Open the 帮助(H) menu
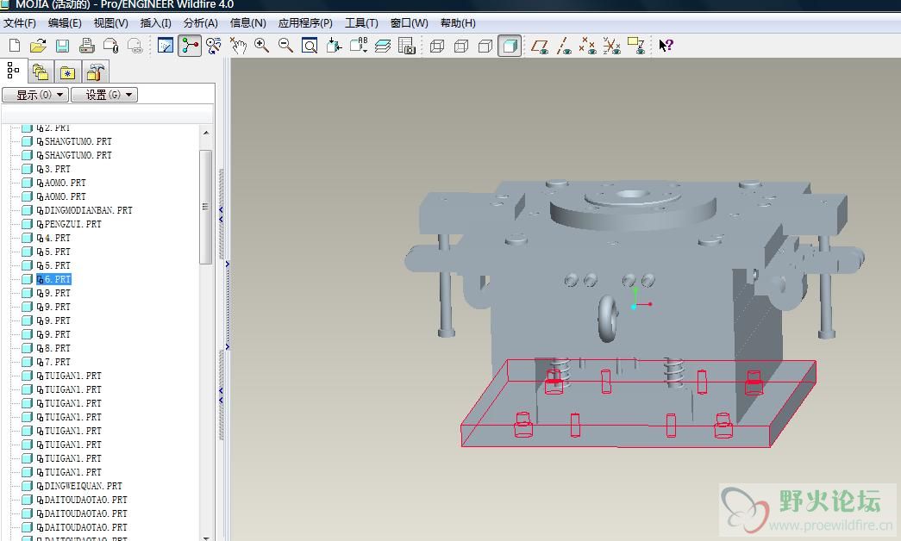Screen dimensions: 901x541 pos(458,23)
